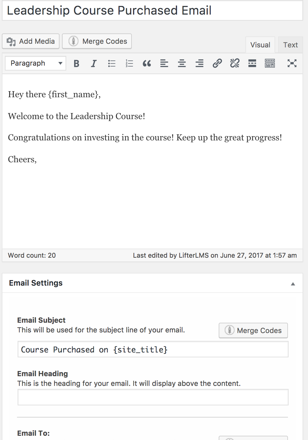Center align the text
This screenshot has height=440, width=308.
click(x=182, y=64)
